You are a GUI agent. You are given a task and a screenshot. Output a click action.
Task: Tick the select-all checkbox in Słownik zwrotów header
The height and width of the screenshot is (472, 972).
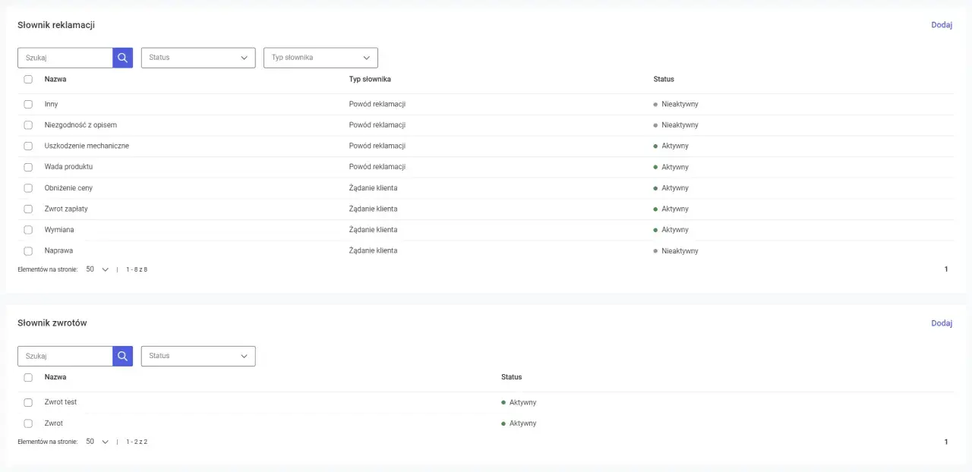pos(28,377)
